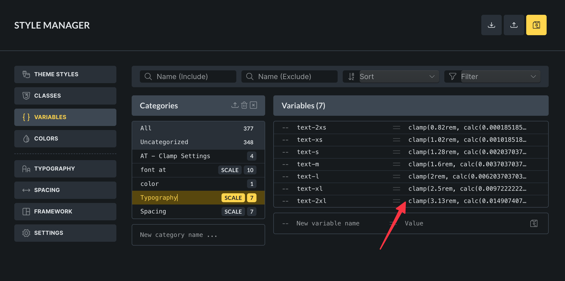Go to Theme Styles in sidebar
The height and width of the screenshot is (281, 565).
click(65, 74)
